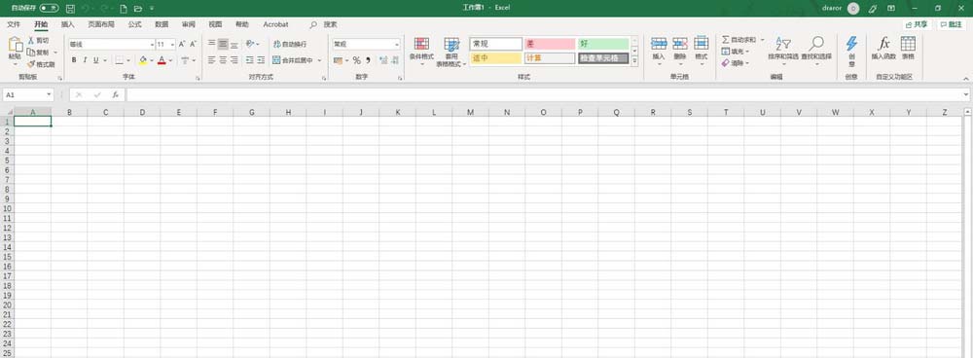Toggle the middle vertical align button
Screen dimensions: 973x358
[223, 44]
